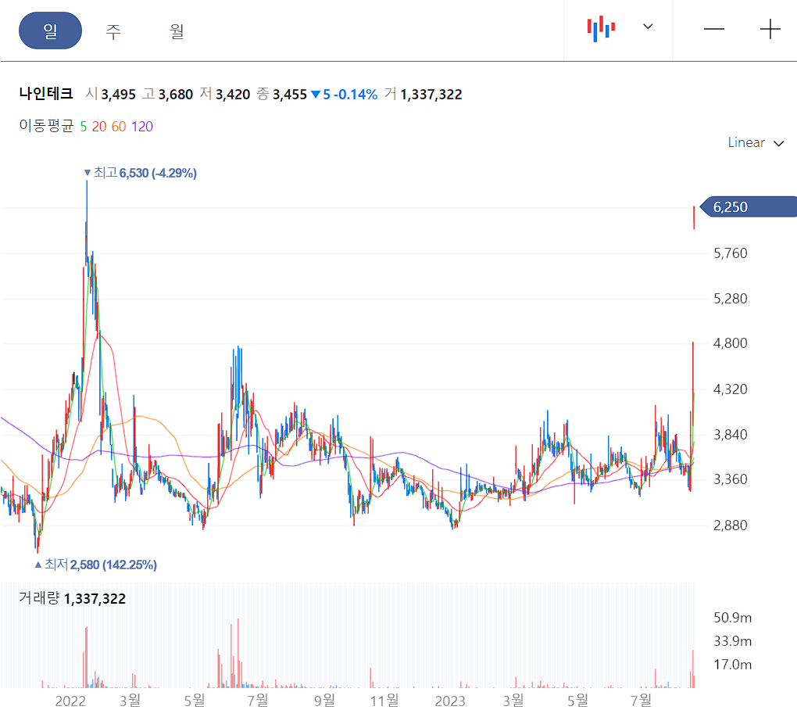Click the 2023 axis label
The width and height of the screenshot is (797, 728).
tap(449, 701)
